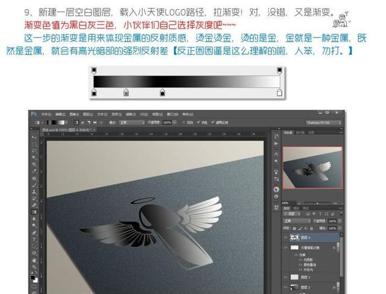Image resolution: width=386 pixels, height=294 pixels.
Task: Select the Move tool
Action: click(x=34, y=137)
